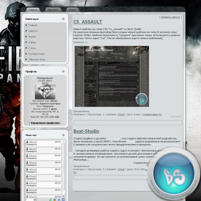Screen dimensions: 201x201
Task: Open the Главная tab at top
Action: pyautogui.click(x=33, y=10)
